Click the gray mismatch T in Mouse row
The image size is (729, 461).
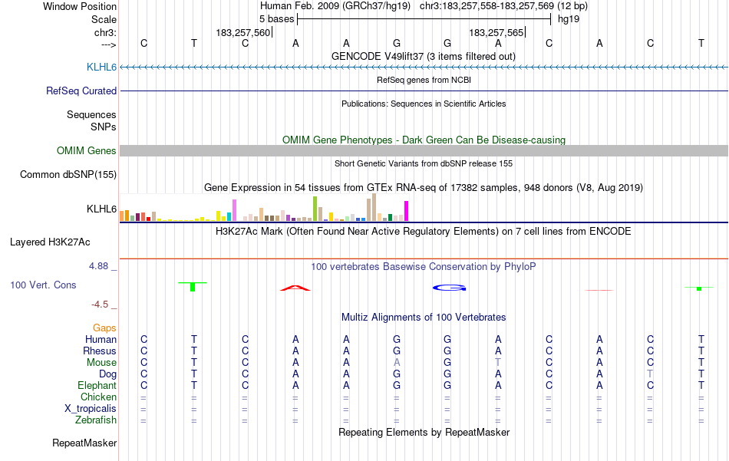click(x=498, y=363)
